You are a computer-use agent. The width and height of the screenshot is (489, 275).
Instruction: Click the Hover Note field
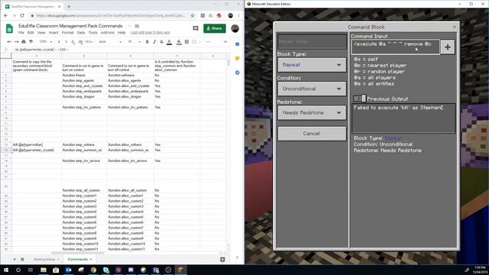[x=312, y=41]
